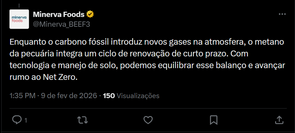The width and height of the screenshot is (295, 133).
Task: Open the three-dot more options menu
Action: tap(282, 14)
